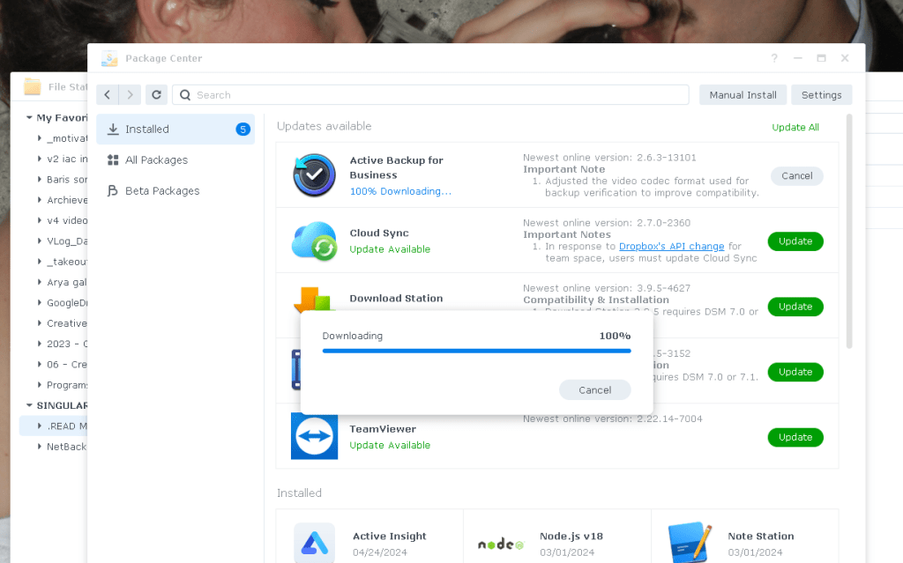Click Active Backup for Business icon

[x=314, y=175]
